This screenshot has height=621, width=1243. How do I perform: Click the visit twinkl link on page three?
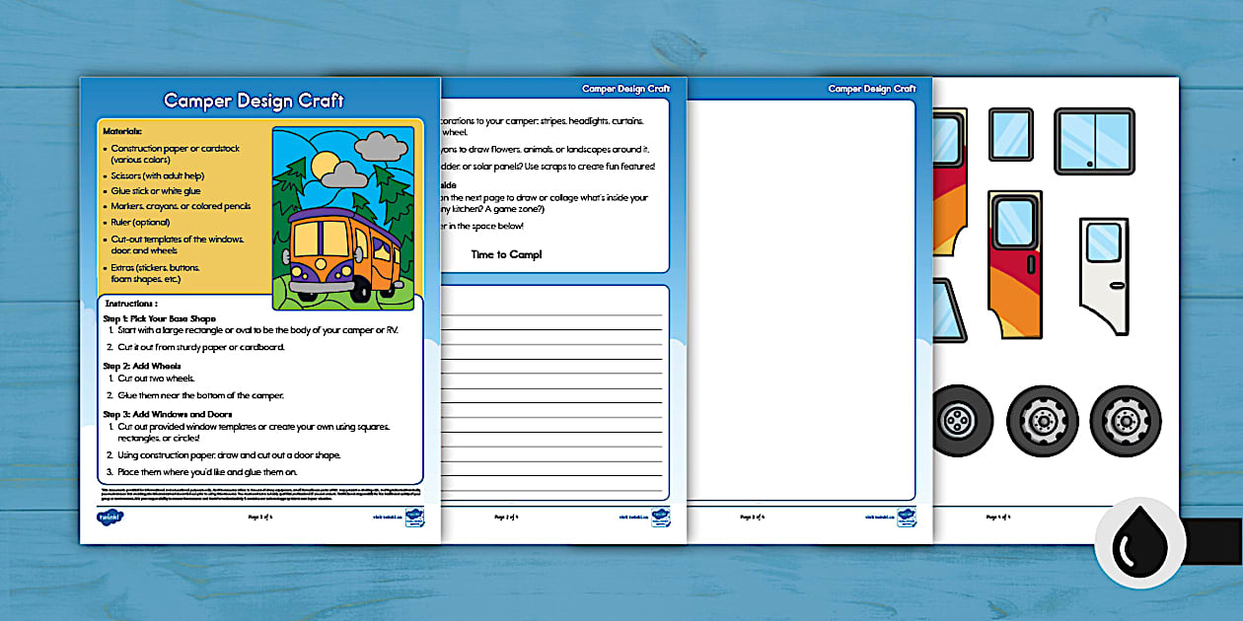tap(878, 517)
